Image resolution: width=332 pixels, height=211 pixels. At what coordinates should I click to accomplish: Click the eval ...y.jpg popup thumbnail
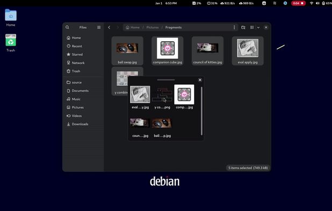coord(140,94)
